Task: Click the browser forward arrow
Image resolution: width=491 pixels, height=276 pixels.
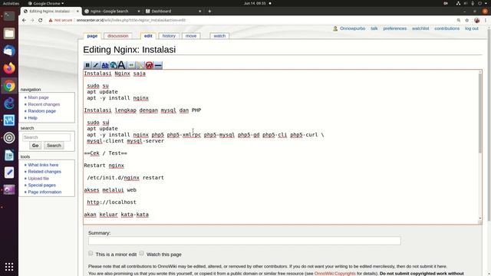Action: (x=32, y=20)
